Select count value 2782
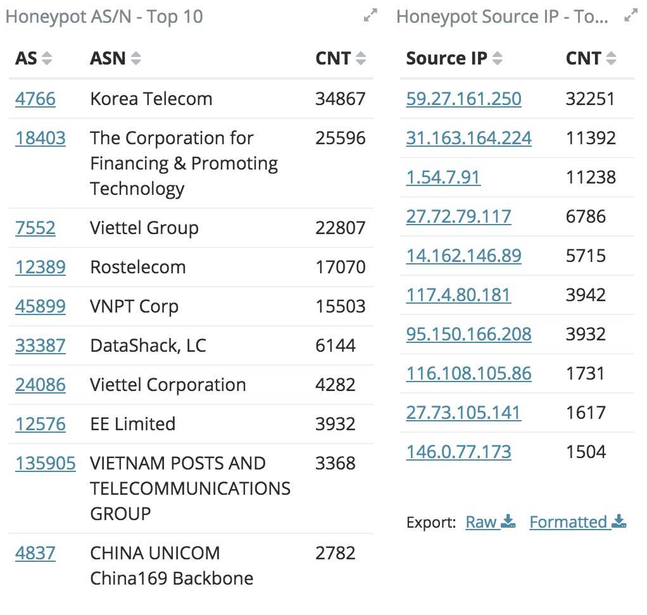This screenshot has height=615, width=647. 336,553
